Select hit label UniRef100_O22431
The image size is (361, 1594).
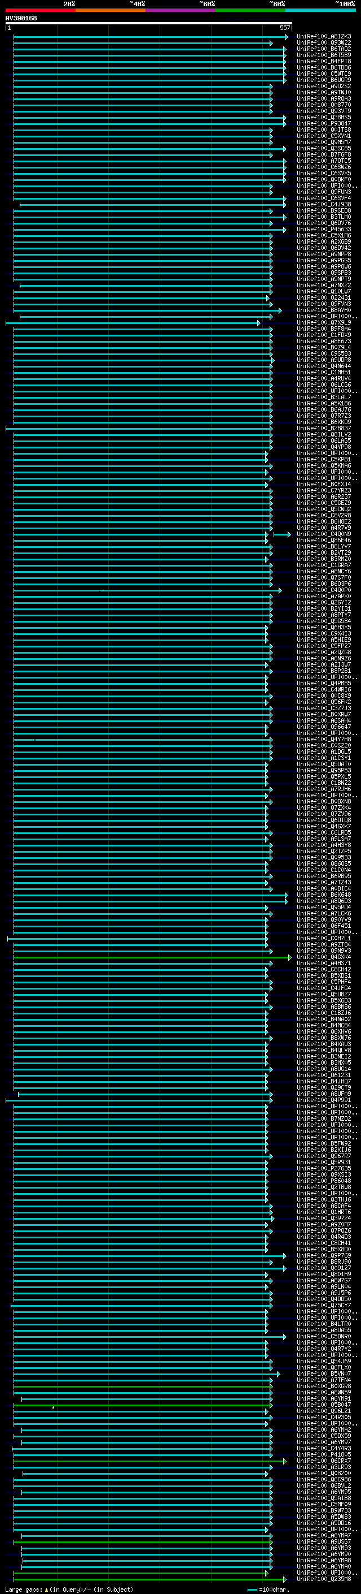[324, 297]
